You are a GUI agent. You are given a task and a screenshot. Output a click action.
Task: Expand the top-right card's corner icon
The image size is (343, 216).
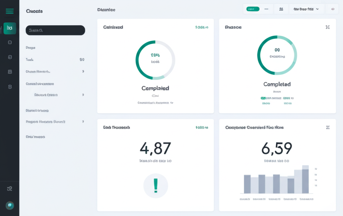[x=328, y=27]
